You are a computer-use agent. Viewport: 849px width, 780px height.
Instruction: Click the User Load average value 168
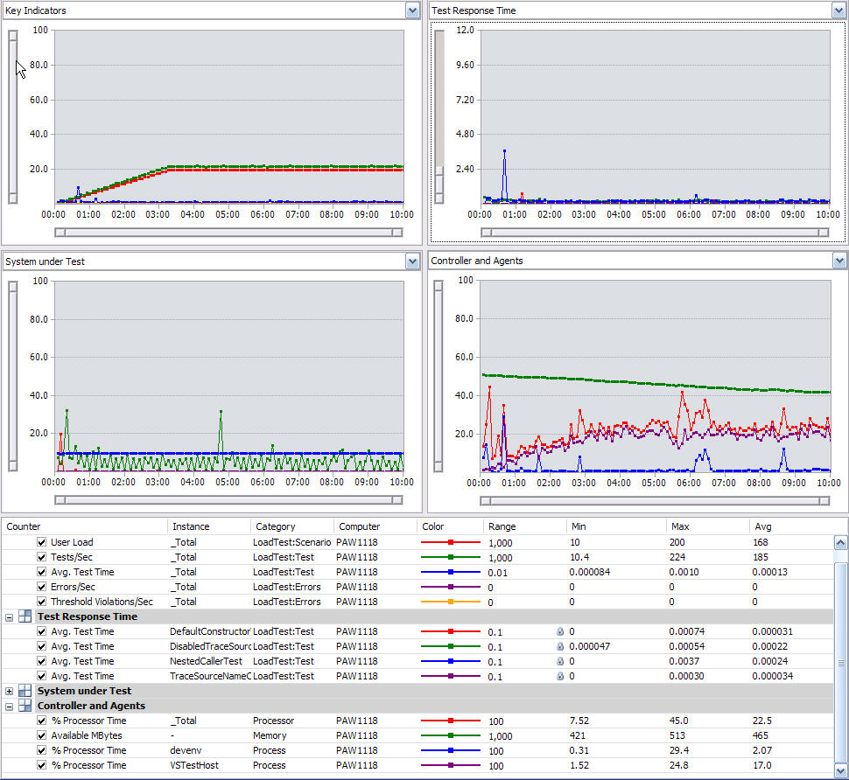tap(761, 542)
